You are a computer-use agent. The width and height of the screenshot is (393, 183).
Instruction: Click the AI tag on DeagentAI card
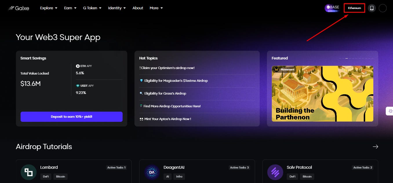coord(168,176)
